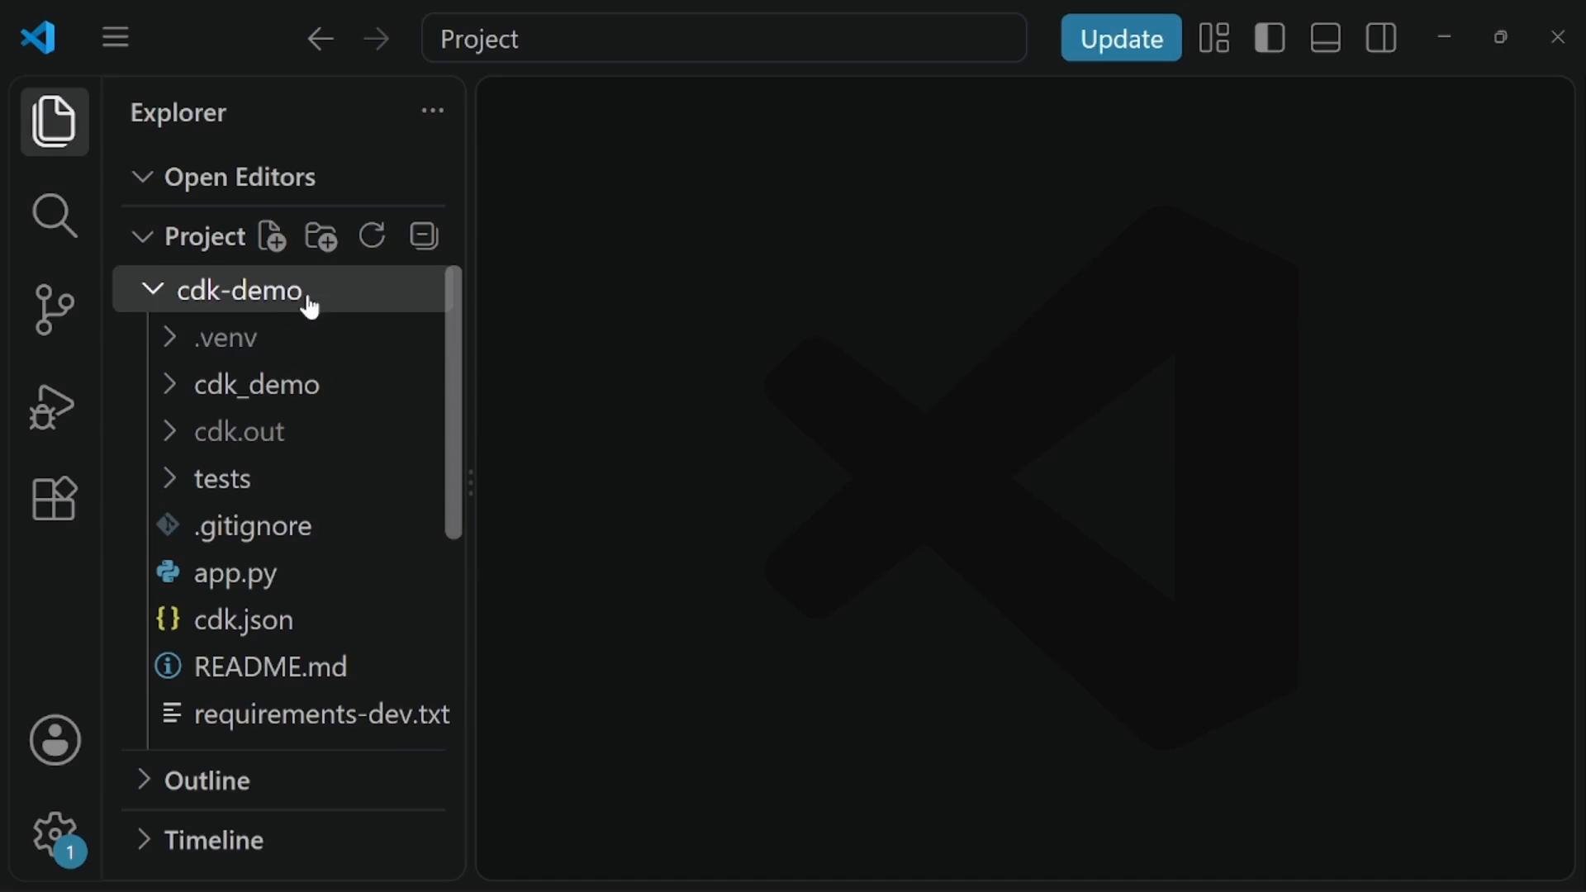This screenshot has width=1586, height=892.
Task: Click the Project command center search box
Action: [724, 38]
